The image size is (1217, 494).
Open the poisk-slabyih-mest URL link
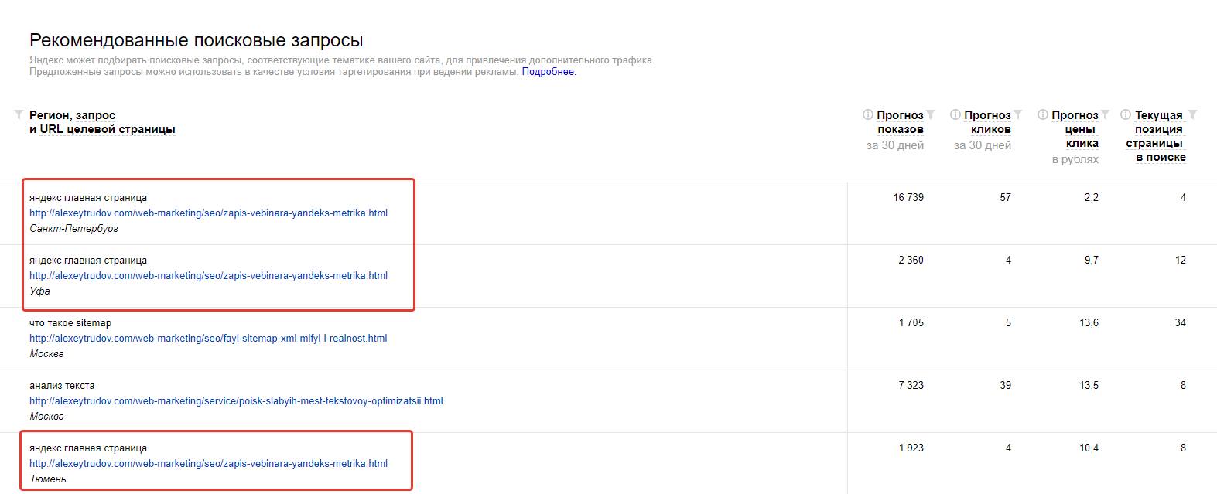(236, 401)
